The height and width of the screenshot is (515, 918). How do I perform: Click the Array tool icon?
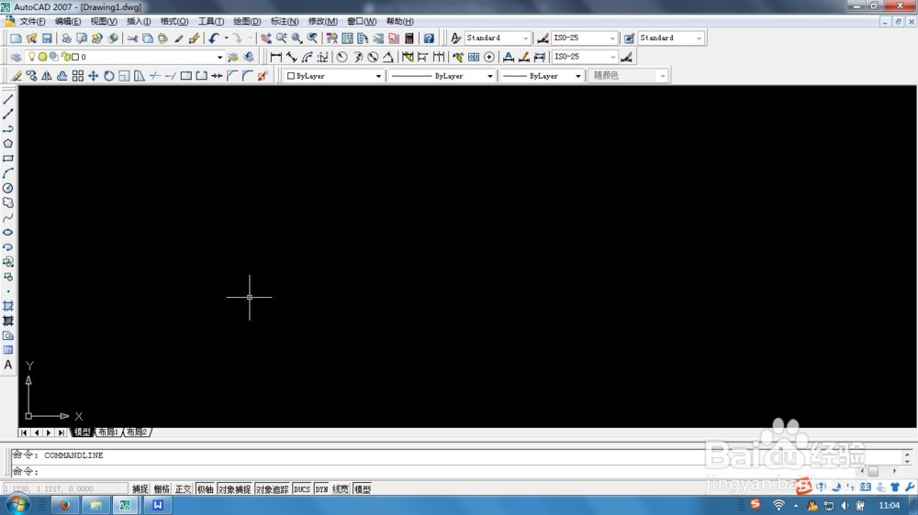pyautogui.click(x=78, y=76)
